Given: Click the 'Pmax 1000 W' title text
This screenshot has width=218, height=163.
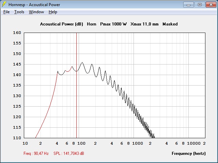Looking at the screenshot, I should click(113, 24).
